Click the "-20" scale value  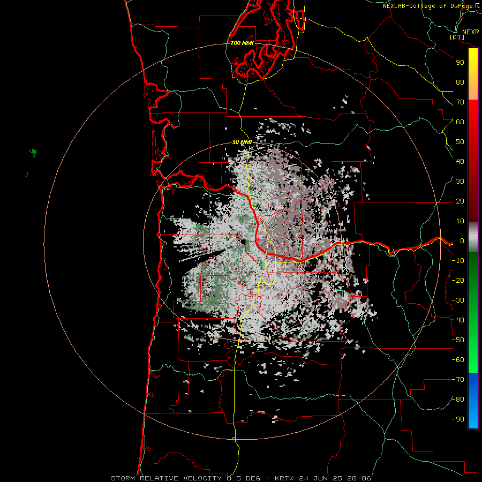pos(458,281)
